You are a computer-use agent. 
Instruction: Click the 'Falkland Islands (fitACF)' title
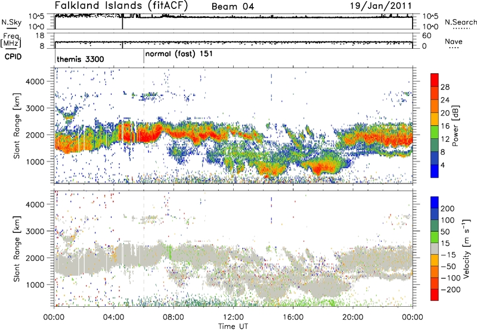(x=121, y=5)
